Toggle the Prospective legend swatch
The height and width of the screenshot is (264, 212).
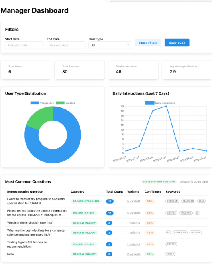(x=35, y=103)
